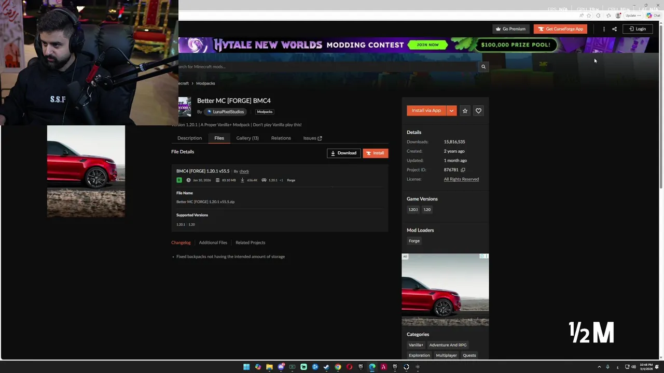Open browser favorites list icon

point(608,16)
